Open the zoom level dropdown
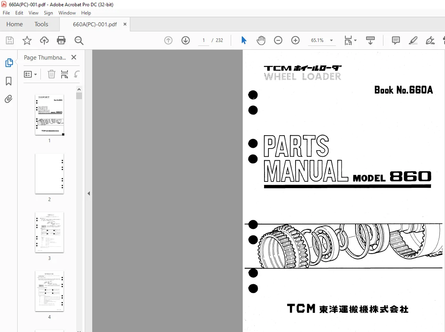Image resolution: width=445 pixels, height=332 pixels. tap(331, 40)
